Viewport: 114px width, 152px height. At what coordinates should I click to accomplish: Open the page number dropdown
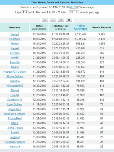(x=25, y=12)
